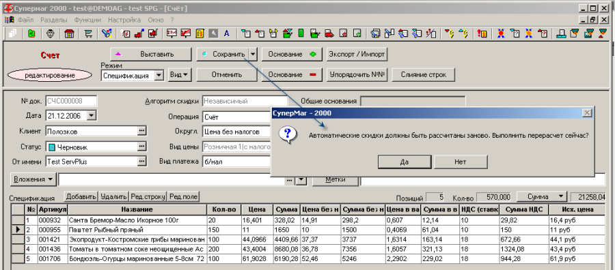Click the Добавить specification button
This screenshot has width=615, height=270.
(x=81, y=196)
